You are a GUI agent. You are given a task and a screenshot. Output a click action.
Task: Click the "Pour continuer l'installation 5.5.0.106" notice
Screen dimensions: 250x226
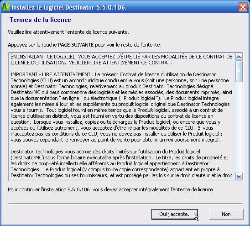coord(110,189)
